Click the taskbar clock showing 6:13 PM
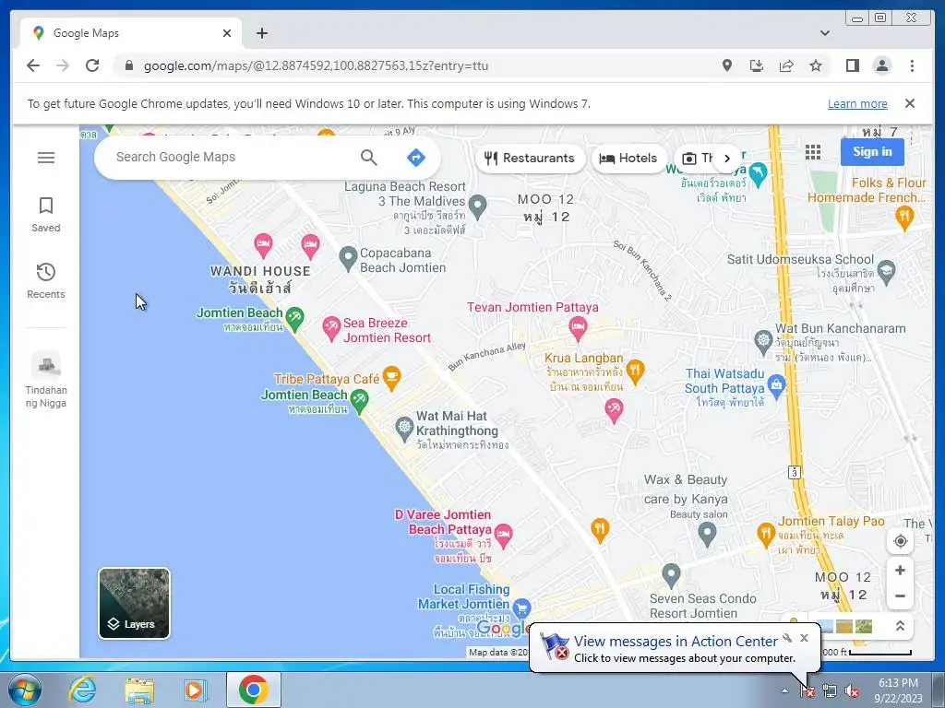 898,690
